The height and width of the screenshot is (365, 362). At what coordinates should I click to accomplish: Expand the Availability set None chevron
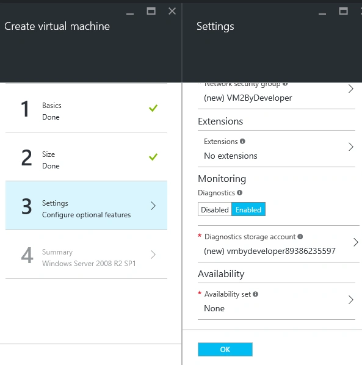coord(351,300)
